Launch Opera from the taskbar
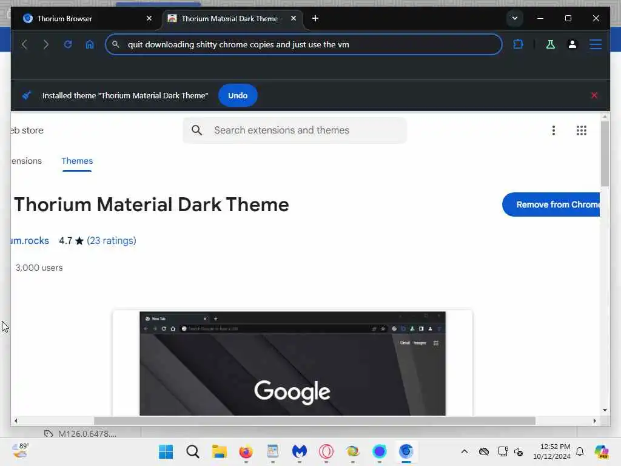621x466 pixels. pyautogui.click(x=326, y=451)
